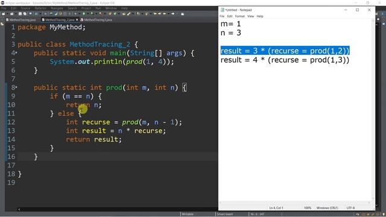Run the program with the green Run icon

84,14
